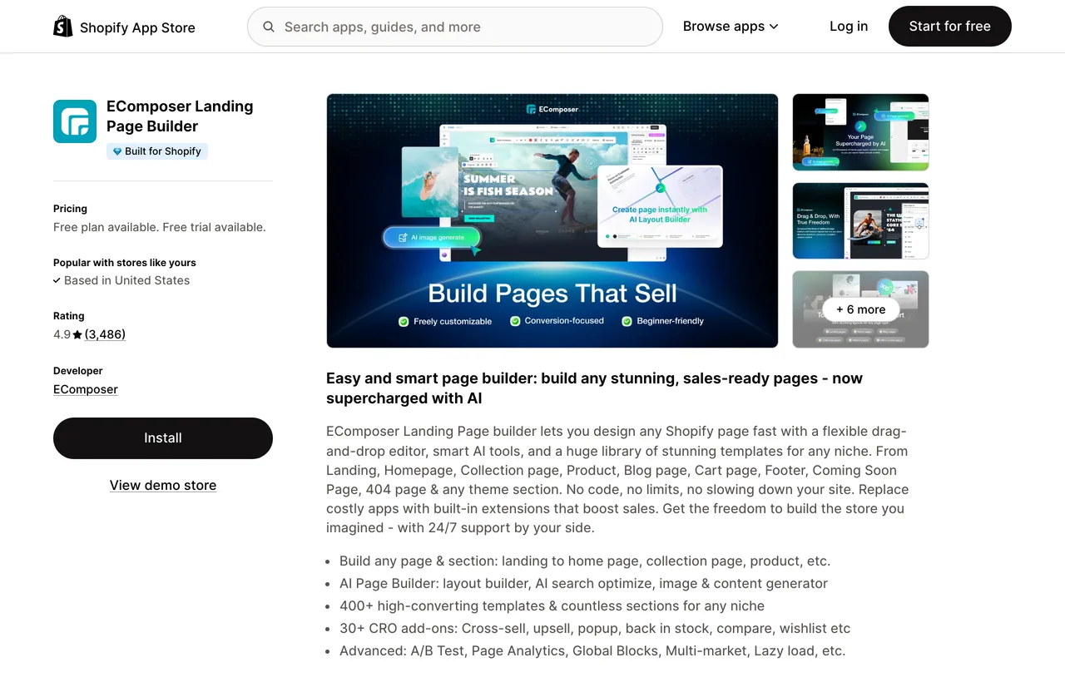Screen dimensions: 1065x682
Task: Click the Advanced: A/B Test bullet
Action: pos(592,650)
